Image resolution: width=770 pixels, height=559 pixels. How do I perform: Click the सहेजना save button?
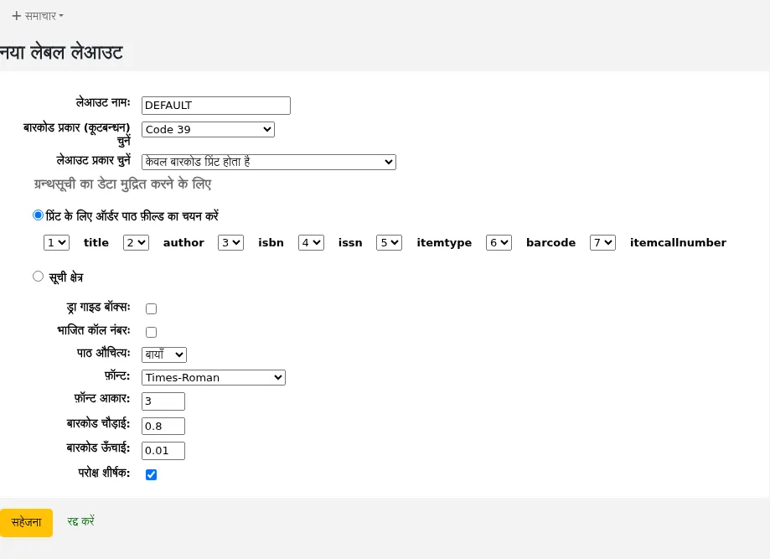tap(26, 523)
